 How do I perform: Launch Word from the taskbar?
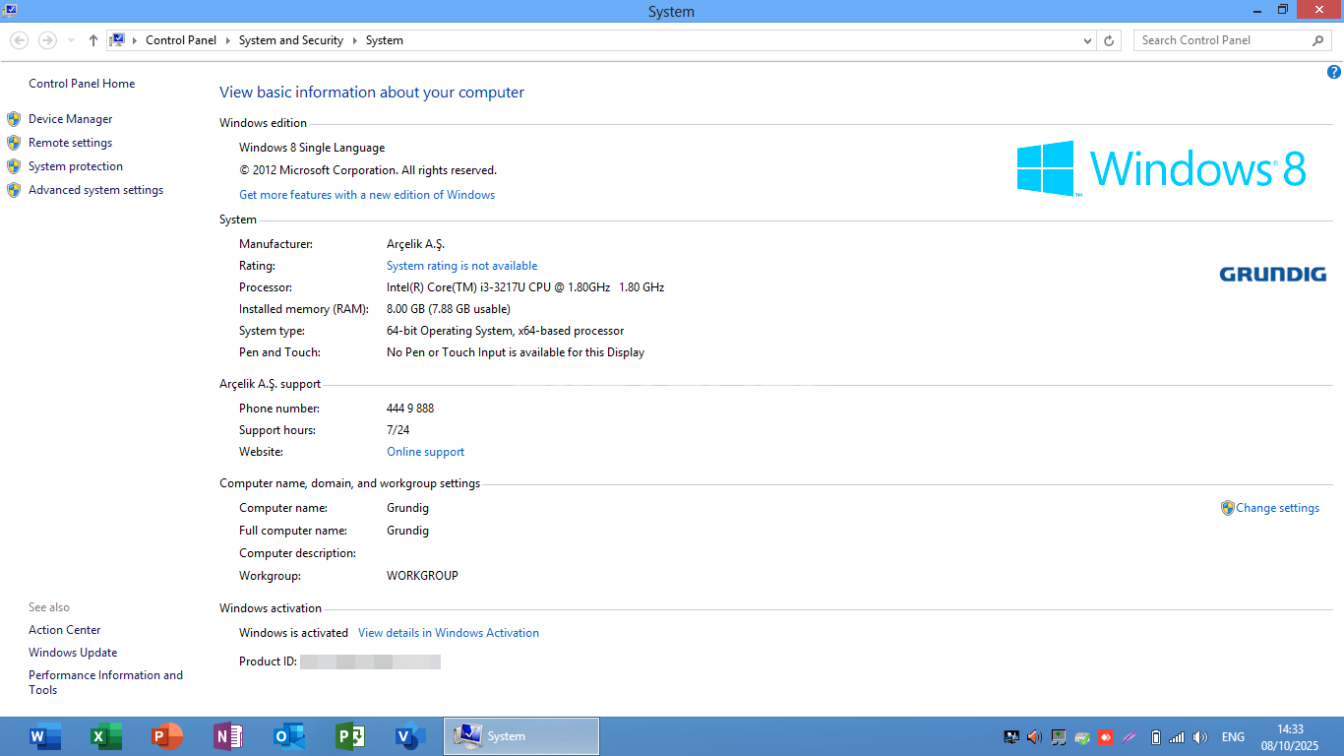44,736
